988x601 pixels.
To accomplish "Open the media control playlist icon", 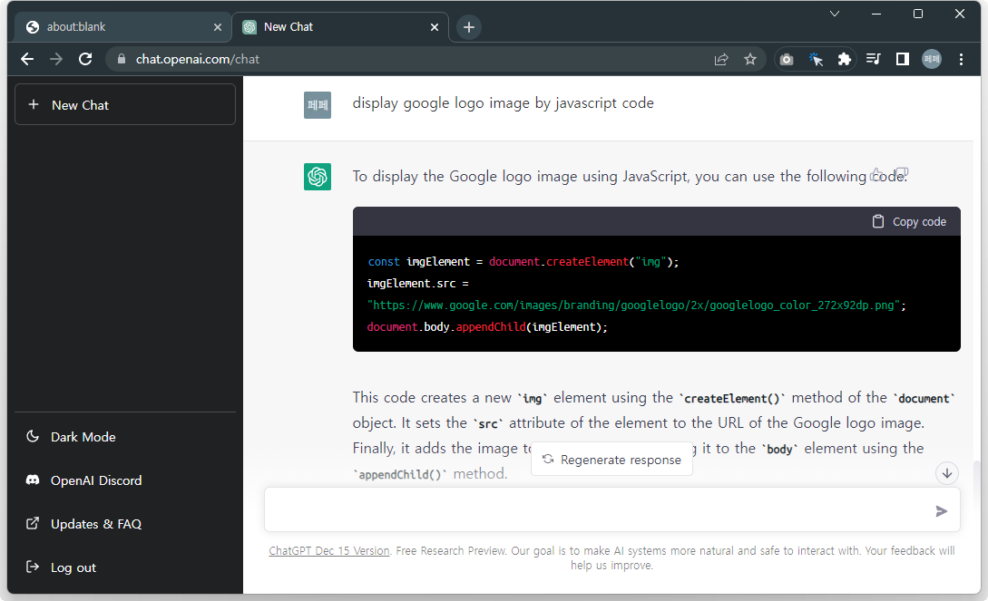I will click(874, 59).
